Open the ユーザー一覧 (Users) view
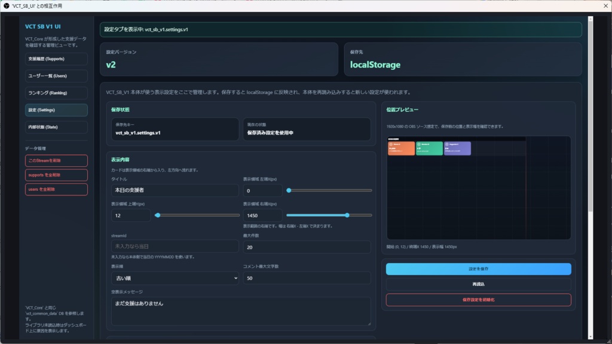612x344 pixels. [x=56, y=76]
